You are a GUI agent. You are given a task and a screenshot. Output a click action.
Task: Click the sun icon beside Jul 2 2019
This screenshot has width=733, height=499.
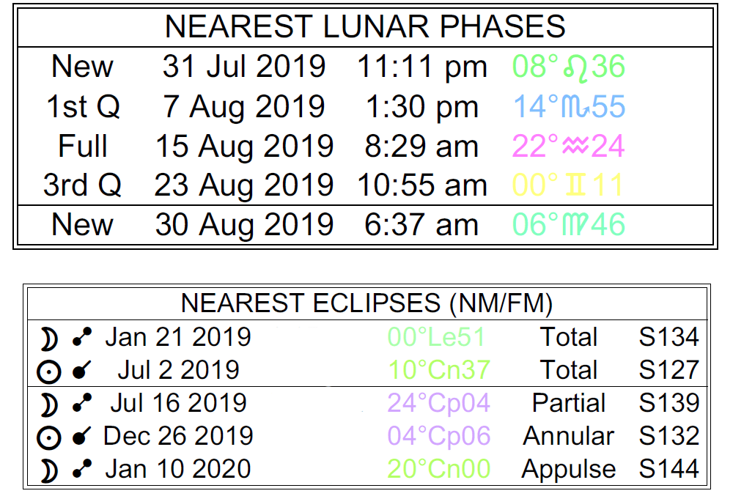click(x=49, y=371)
